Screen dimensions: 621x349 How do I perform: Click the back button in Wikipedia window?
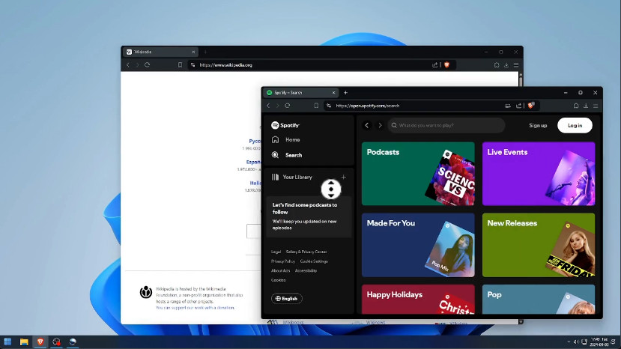coord(128,65)
